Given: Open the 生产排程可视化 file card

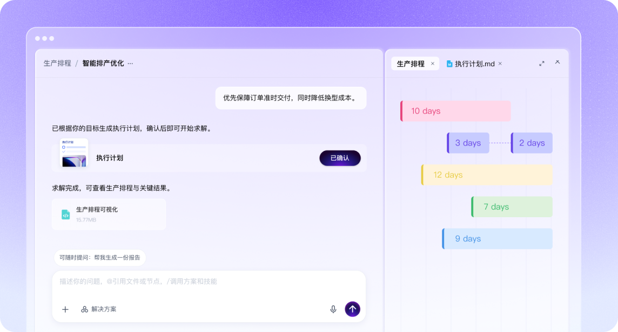Looking at the screenshot, I should (109, 215).
